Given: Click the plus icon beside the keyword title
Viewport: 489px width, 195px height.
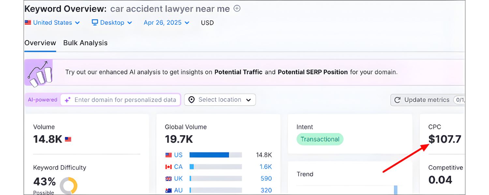Looking at the screenshot, I should coord(237,8).
